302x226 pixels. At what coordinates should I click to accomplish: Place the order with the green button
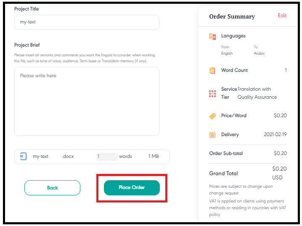[132, 187]
